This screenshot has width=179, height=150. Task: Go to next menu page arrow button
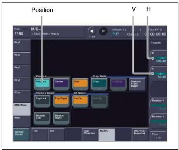pyautogui.click(x=103, y=31)
